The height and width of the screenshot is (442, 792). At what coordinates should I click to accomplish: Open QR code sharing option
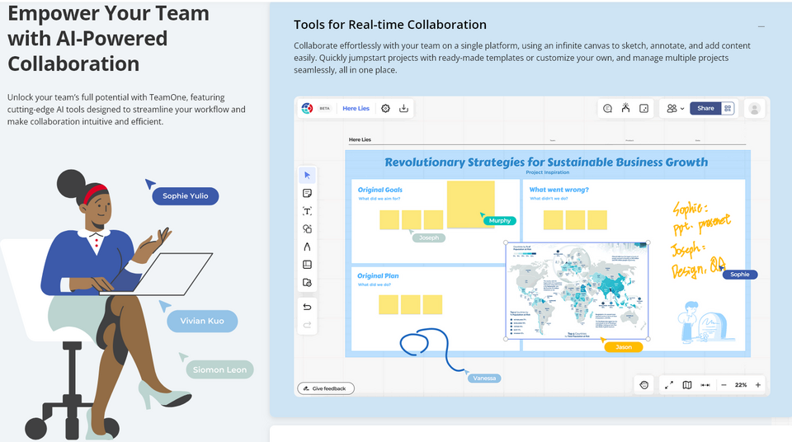(728, 108)
